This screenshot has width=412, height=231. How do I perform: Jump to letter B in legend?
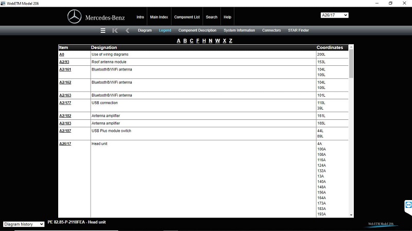coord(185,41)
